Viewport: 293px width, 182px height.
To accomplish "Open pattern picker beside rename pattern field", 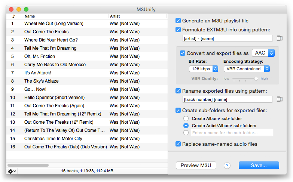I will (280, 99).
